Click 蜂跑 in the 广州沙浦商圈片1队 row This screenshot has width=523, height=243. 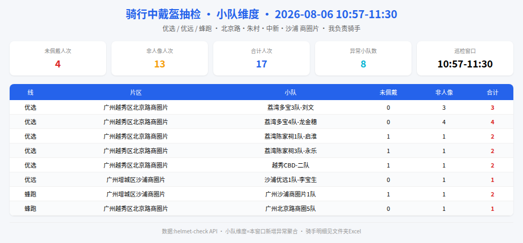coord(31,194)
